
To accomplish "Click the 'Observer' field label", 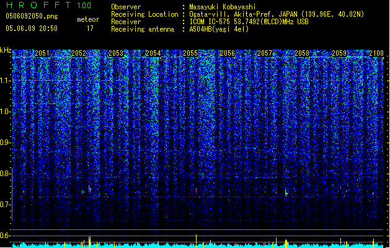I will pos(126,7).
